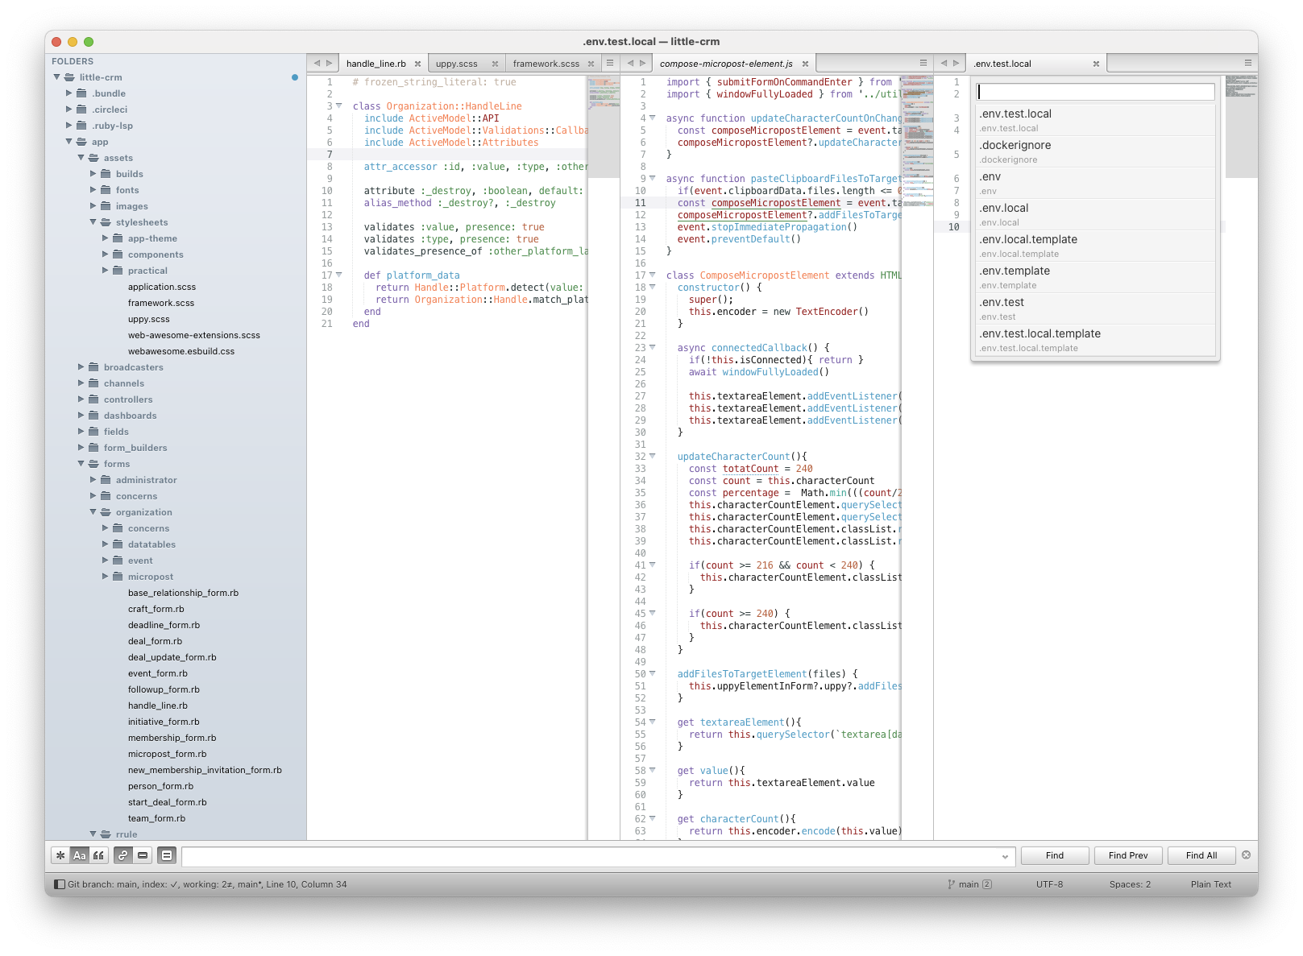Collapse the stylesheets folder

pyautogui.click(x=93, y=222)
